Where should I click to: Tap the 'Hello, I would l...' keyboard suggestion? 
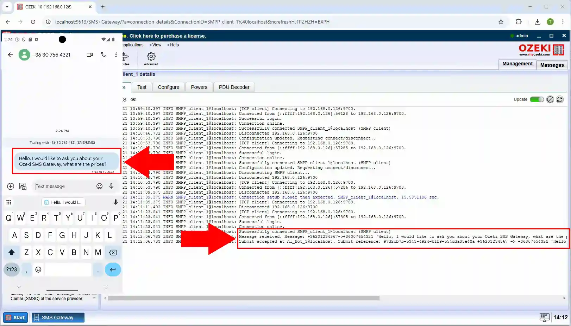63,202
